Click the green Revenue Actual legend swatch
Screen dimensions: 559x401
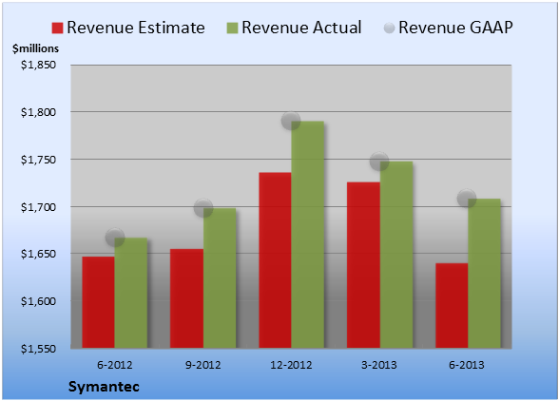click(x=232, y=28)
